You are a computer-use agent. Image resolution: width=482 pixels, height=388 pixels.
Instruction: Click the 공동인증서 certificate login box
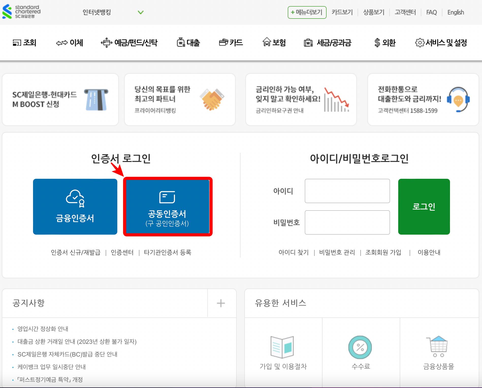(x=168, y=206)
